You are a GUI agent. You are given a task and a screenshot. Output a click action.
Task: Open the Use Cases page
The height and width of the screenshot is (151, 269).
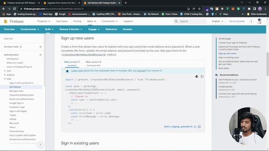point(62,21)
